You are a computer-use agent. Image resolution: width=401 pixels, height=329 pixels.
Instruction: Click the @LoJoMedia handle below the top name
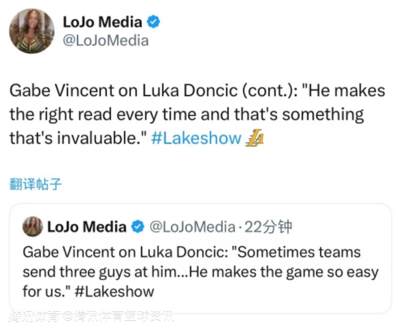pos(106,40)
